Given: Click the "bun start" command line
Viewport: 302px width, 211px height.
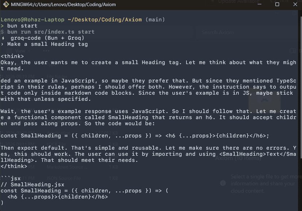Looking at the screenshot, I should [x=22, y=26].
